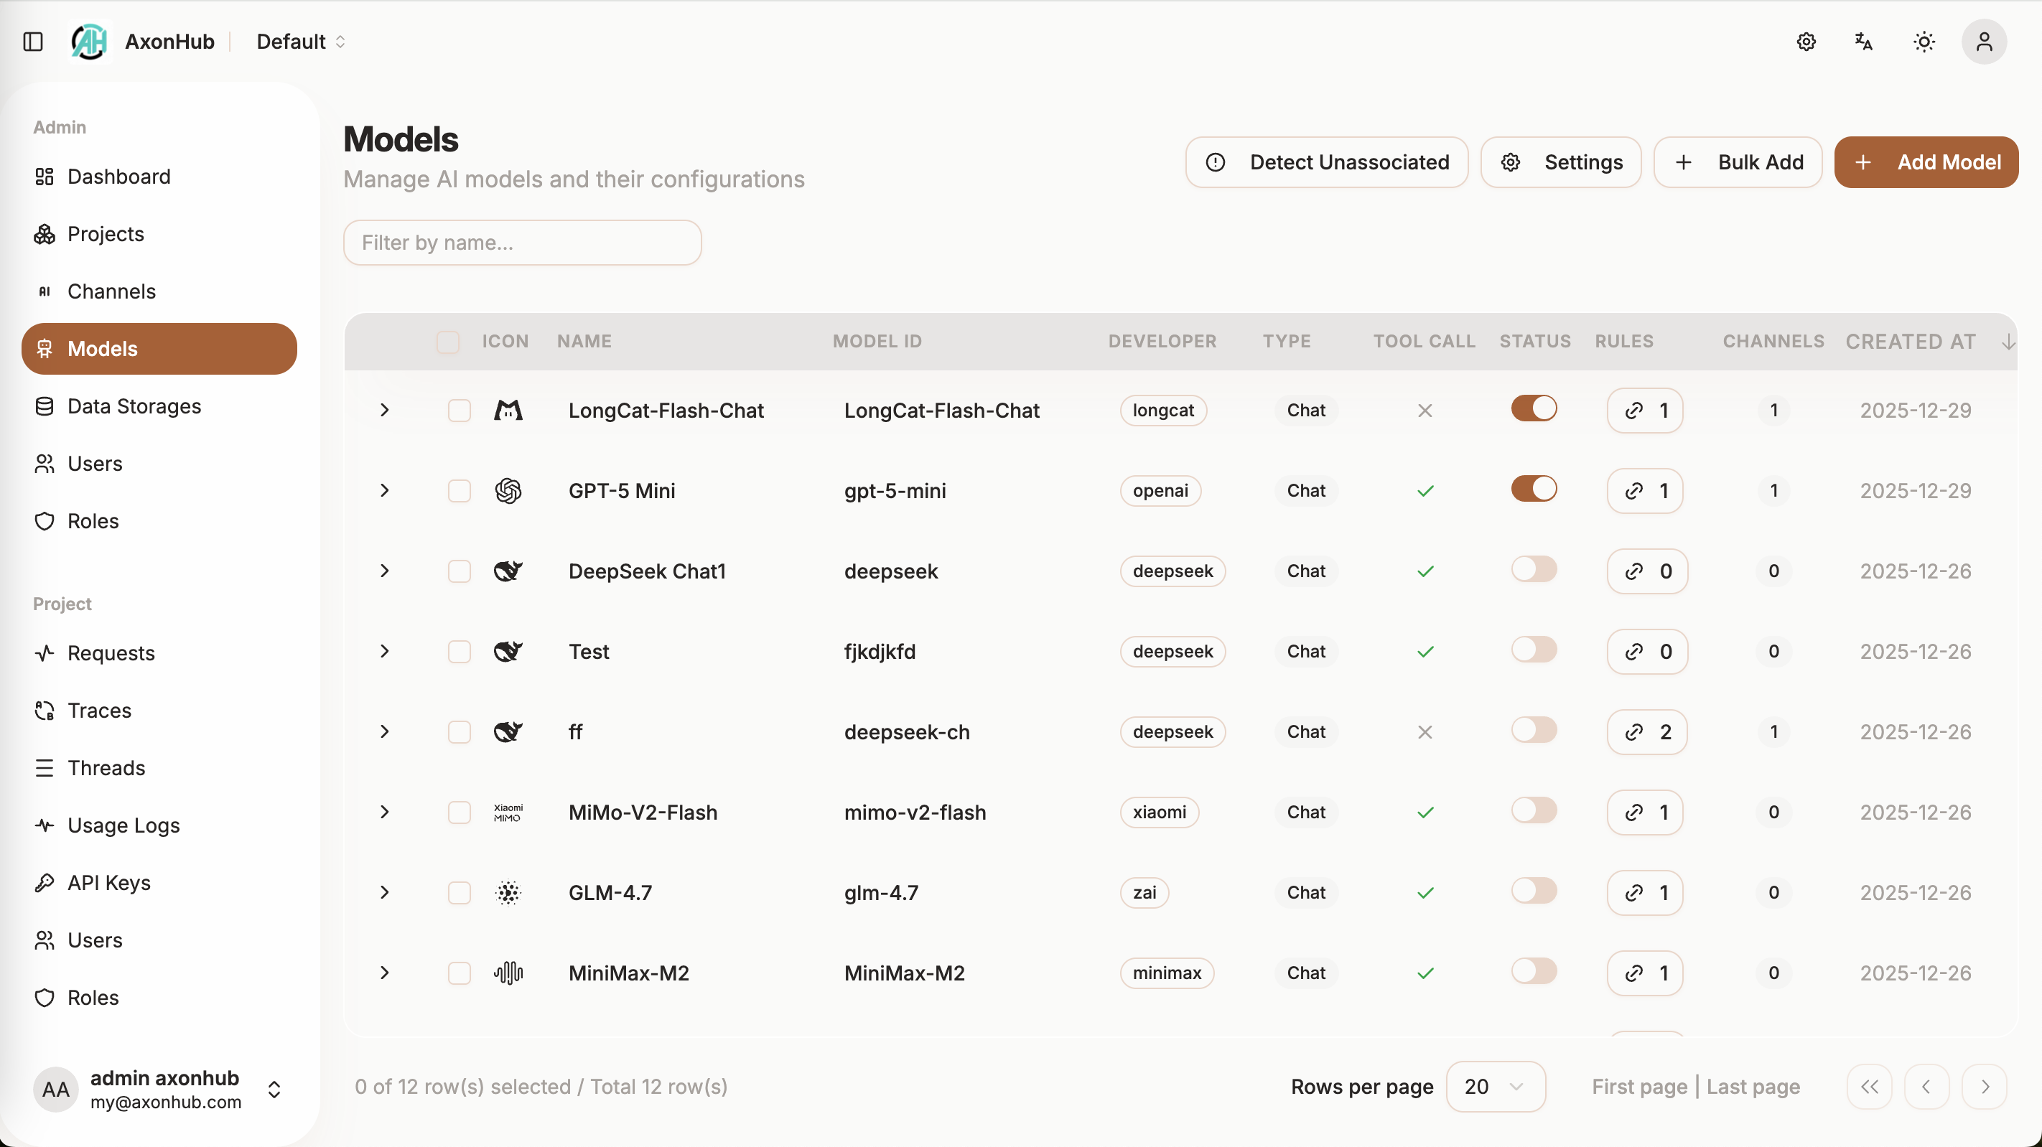Screen dimensions: 2042x1147
Task: Click the Filter by name input
Action: point(523,243)
